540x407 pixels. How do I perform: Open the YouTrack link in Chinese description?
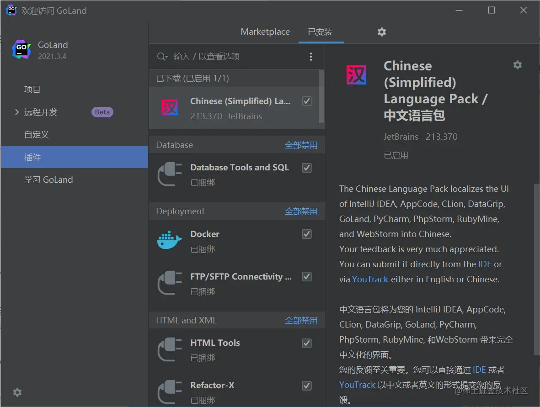click(x=357, y=385)
